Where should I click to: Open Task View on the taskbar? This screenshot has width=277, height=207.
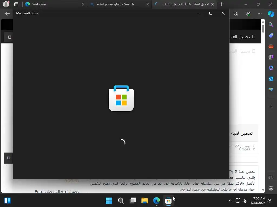(133, 201)
